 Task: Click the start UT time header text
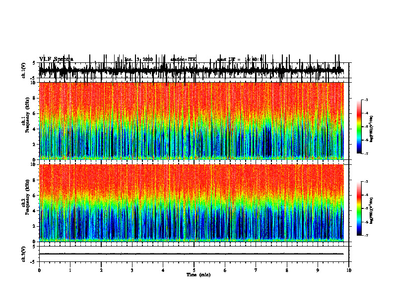pyautogui.click(x=240, y=59)
